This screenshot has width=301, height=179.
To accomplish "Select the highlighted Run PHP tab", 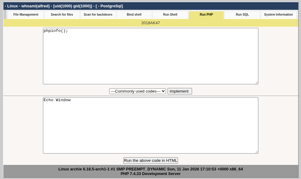I will (x=206, y=15).
